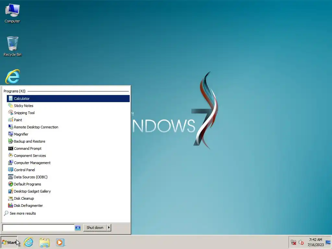Open Windows Explorer folder on taskbar
This screenshot has width=332, height=249.
[44, 242]
